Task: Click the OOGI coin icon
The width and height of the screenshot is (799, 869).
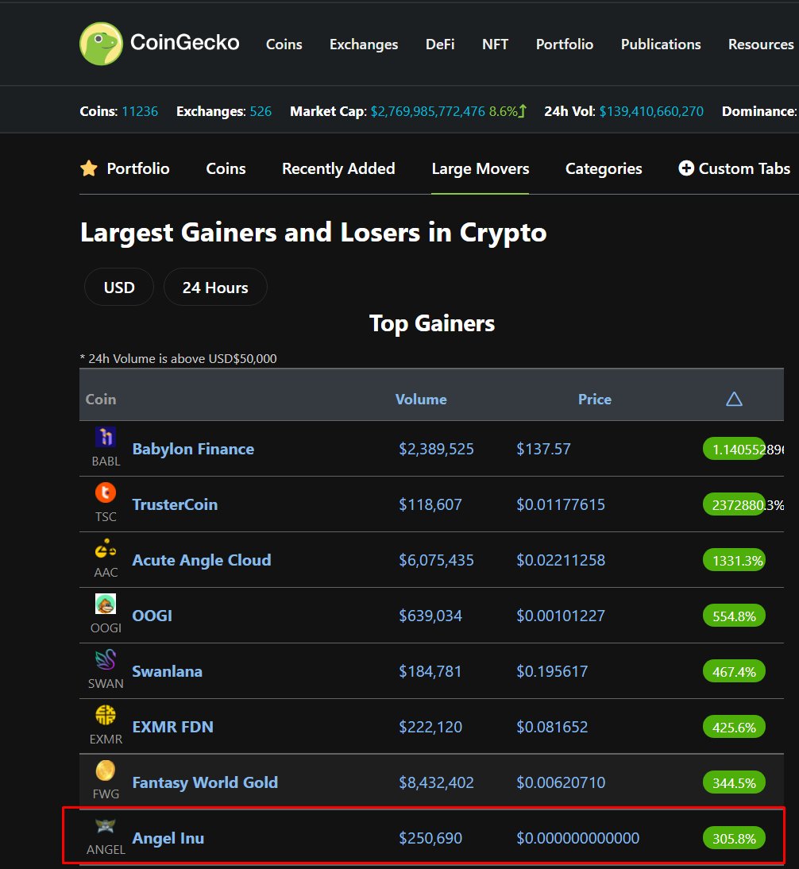Action: click(105, 604)
